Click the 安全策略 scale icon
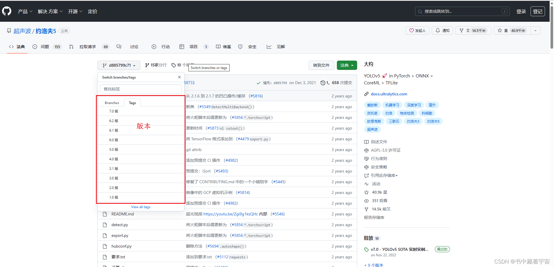The image size is (554, 267). pos(366,167)
